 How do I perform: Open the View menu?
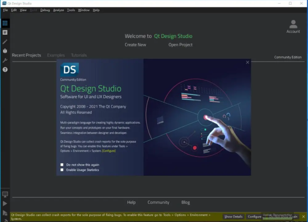pyautogui.click(x=23, y=10)
